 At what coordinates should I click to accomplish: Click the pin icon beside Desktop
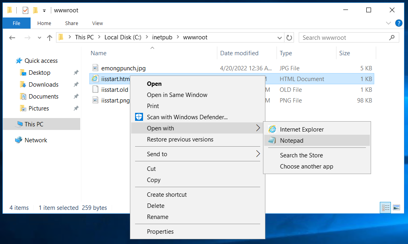pyautogui.click(x=76, y=72)
